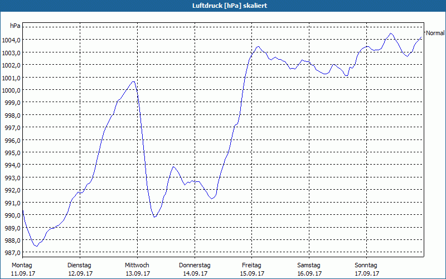Select the Samstag 16.09.17 date label
The height and width of the screenshot is (279, 446).
pyautogui.click(x=309, y=270)
